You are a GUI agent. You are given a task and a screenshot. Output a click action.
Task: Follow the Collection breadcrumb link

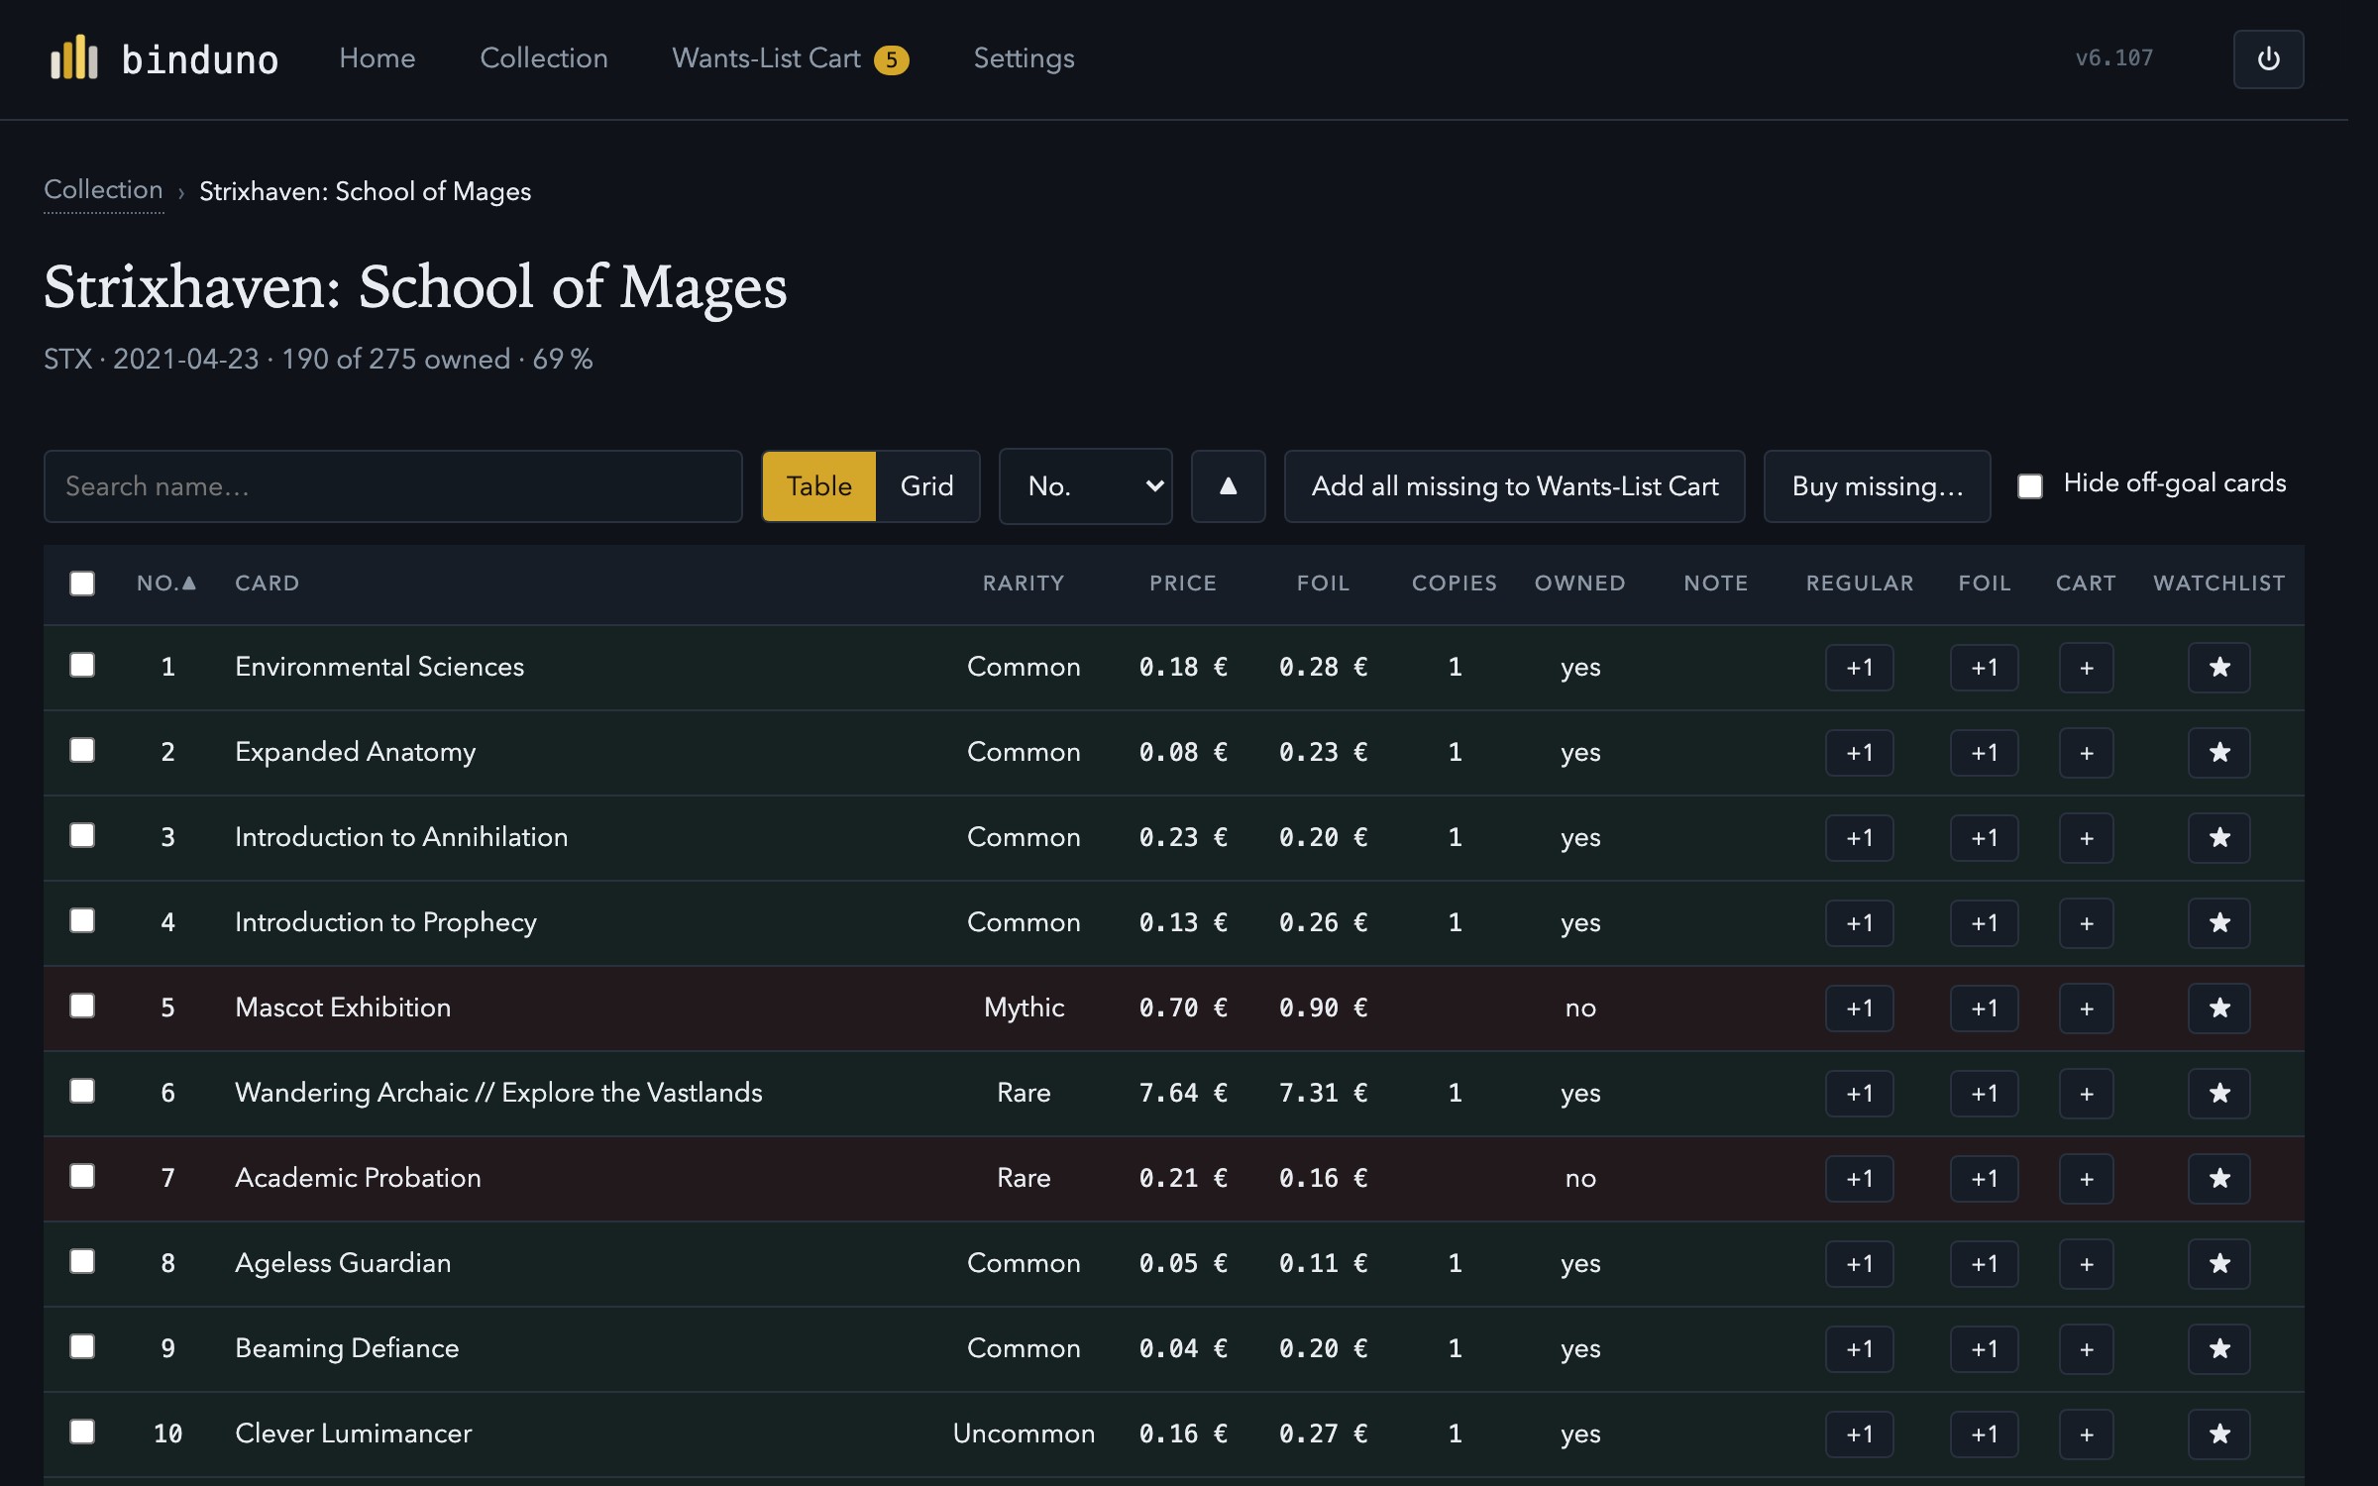(103, 190)
